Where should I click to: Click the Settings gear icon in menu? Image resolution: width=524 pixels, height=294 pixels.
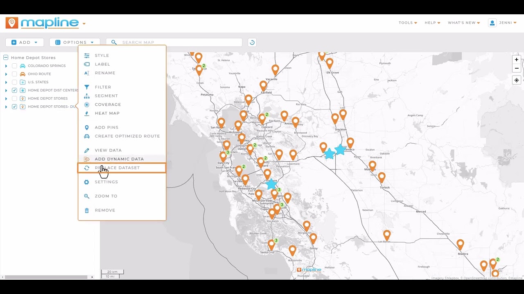click(x=87, y=182)
